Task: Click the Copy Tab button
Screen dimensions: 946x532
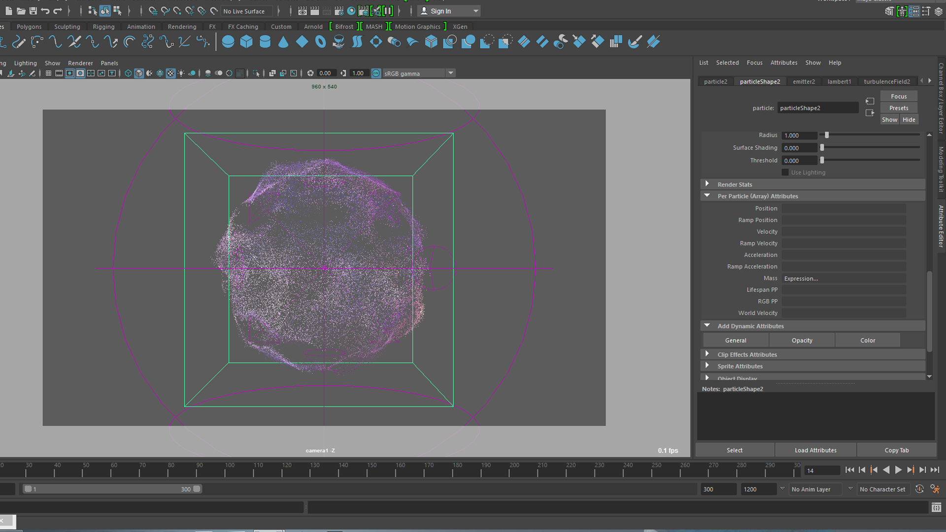Action: tap(896, 450)
